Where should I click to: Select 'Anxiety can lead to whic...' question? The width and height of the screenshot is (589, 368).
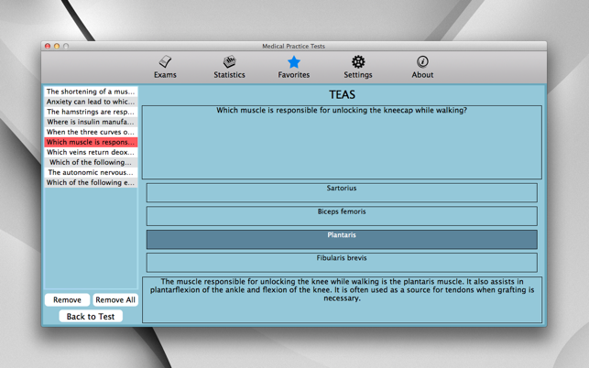91,102
